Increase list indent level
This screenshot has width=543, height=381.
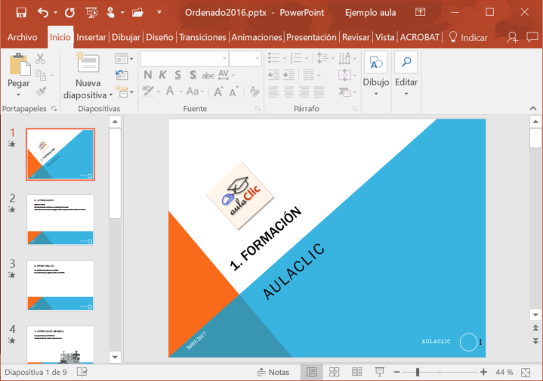288,75
